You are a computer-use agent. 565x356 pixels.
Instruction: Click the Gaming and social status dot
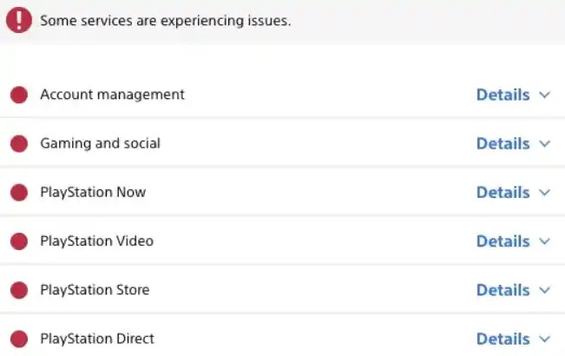tap(18, 143)
